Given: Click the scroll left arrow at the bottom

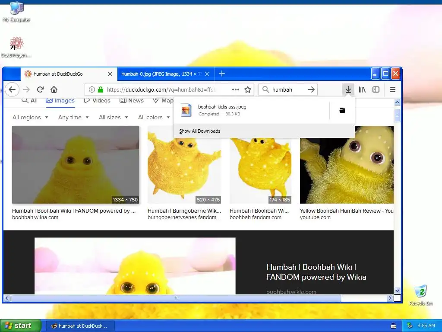Looking at the screenshot, I should pyautogui.click(x=7, y=298).
